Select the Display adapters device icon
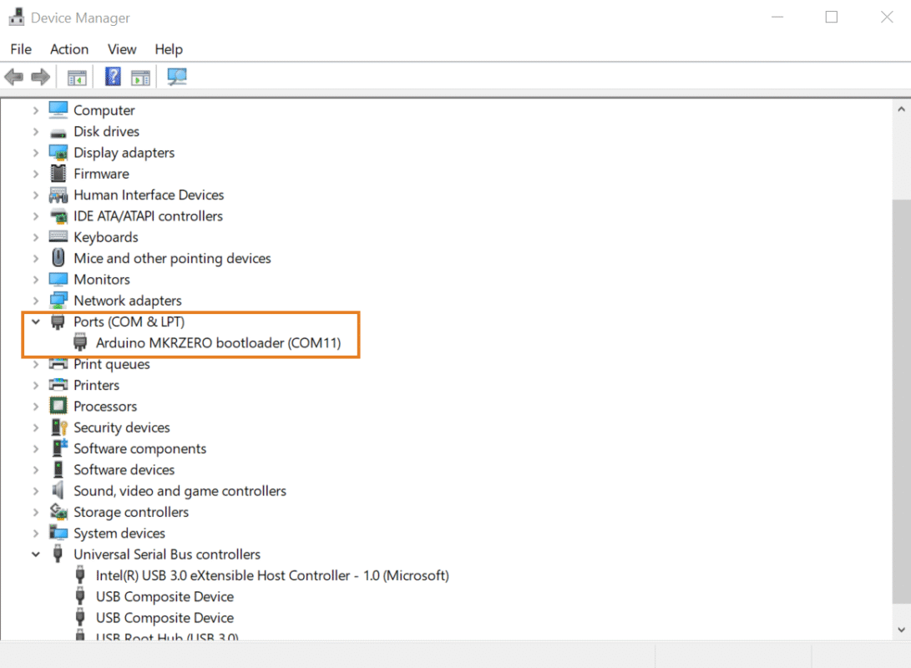Screen dimensions: 911x668 tap(58, 153)
